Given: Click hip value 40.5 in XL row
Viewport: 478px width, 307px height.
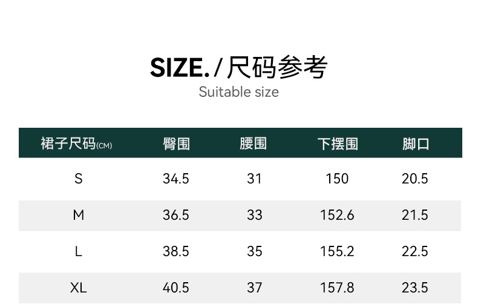Looking at the screenshot, I should [x=176, y=288].
